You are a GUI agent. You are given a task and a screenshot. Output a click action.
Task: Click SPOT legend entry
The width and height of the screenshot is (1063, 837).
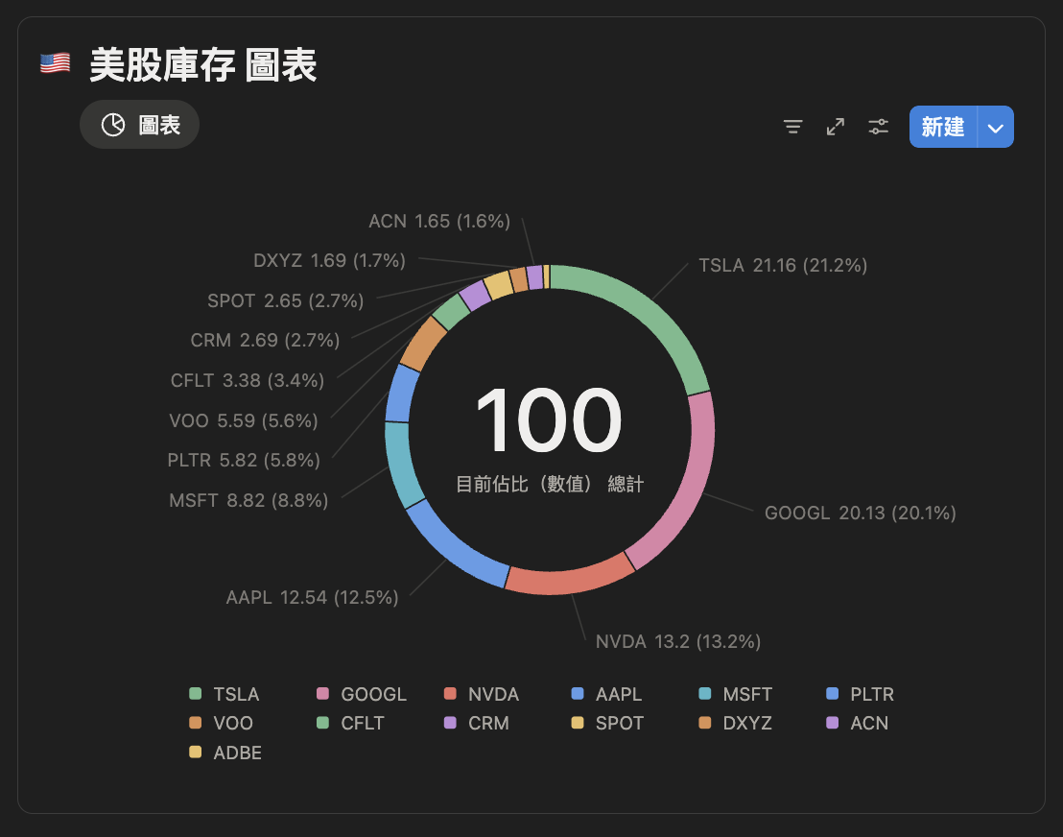pos(607,723)
